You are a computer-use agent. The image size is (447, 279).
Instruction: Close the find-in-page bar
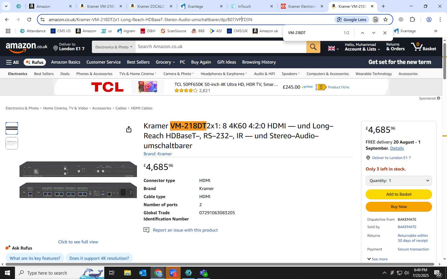[385, 33]
